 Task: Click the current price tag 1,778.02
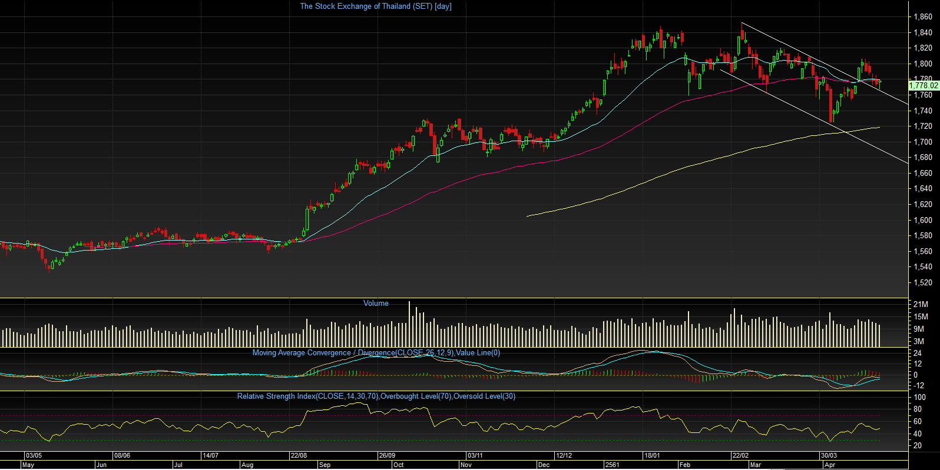(924, 86)
